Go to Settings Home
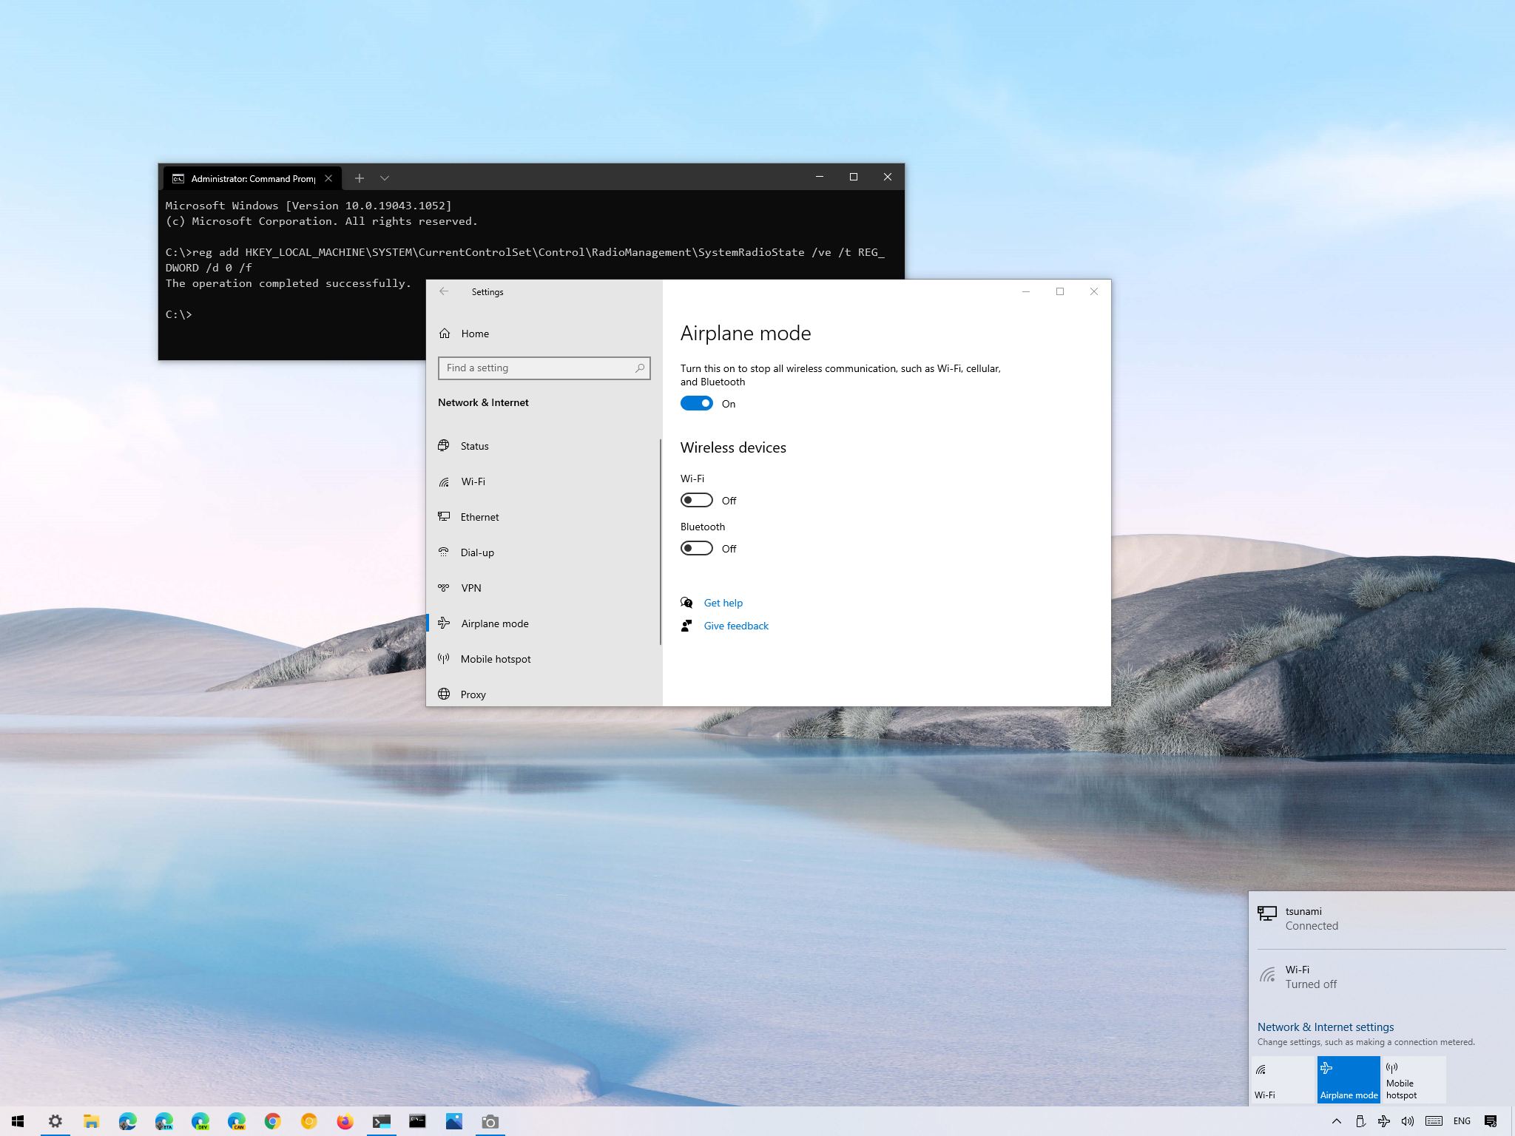 coord(543,334)
